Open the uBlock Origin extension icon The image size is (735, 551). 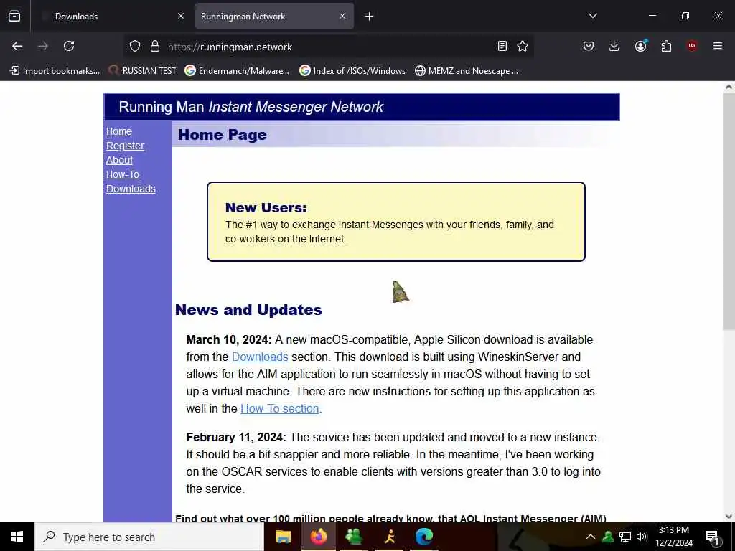point(692,46)
